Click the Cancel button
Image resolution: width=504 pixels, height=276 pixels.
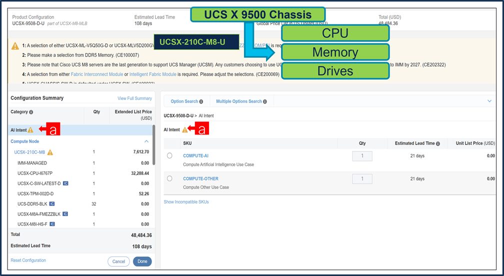click(x=118, y=261)
